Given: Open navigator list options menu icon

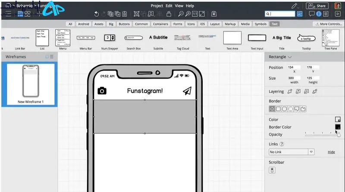Looking at the screenshot, I should pyautogui.click(x=52, y=57).
